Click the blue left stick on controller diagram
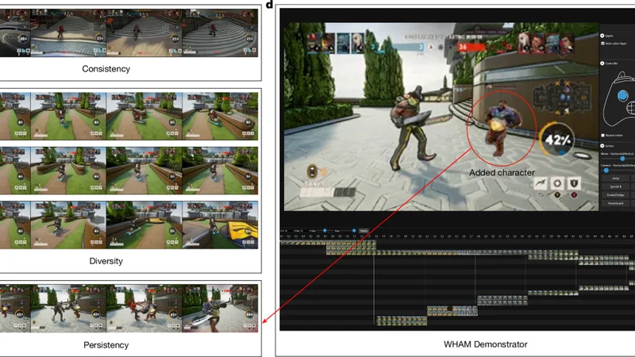The height and width of the screenshot is (357, 635). point(623,95)
